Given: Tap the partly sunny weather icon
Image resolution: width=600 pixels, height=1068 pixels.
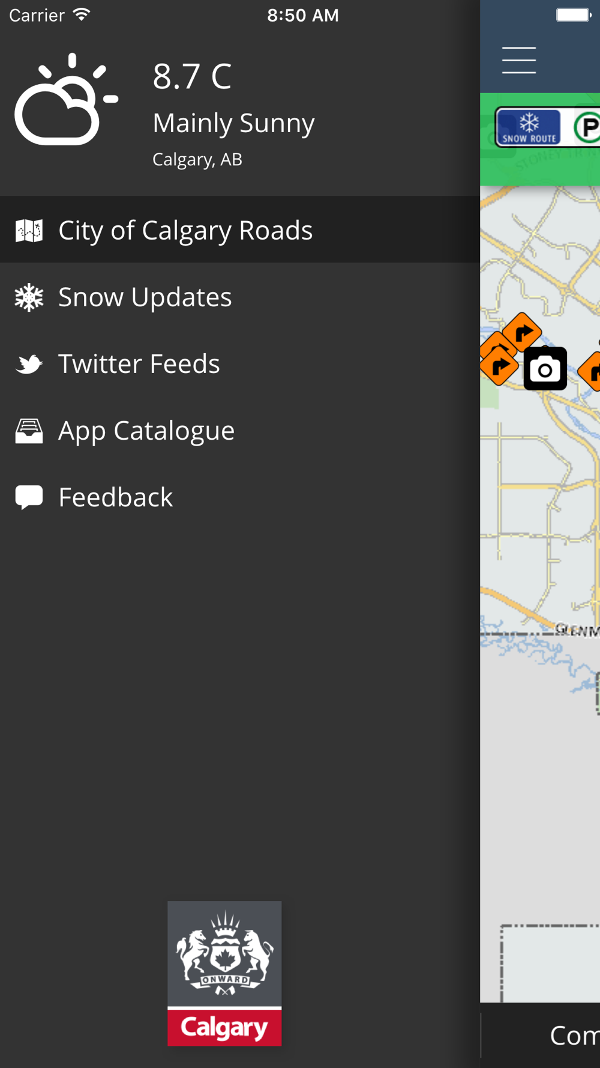Looking at the screenshot, I should click(x=66, y=99).
